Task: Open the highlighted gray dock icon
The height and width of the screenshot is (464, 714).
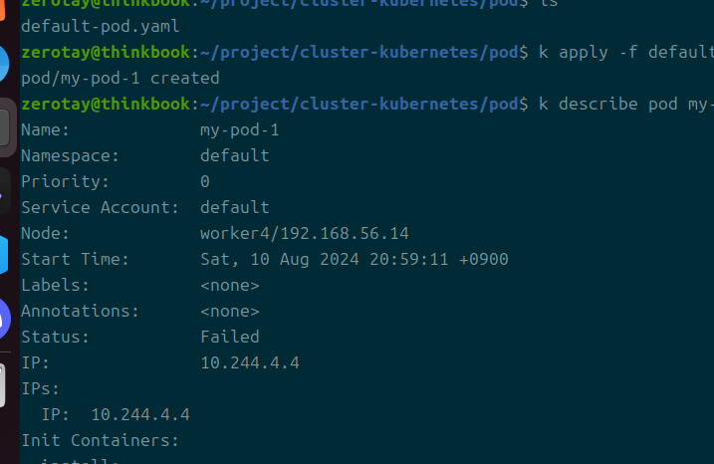Action: point(5,126)
